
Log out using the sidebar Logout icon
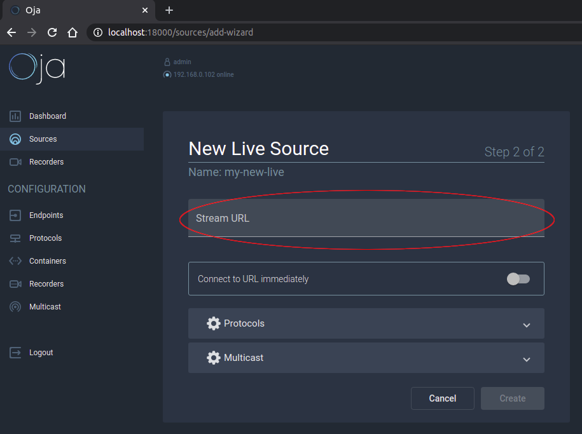(15, 353)
